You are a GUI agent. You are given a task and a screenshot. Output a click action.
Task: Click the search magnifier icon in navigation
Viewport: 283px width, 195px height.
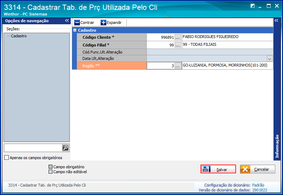point(65,148)
